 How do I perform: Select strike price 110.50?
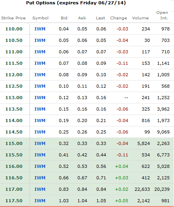(14, 40)
